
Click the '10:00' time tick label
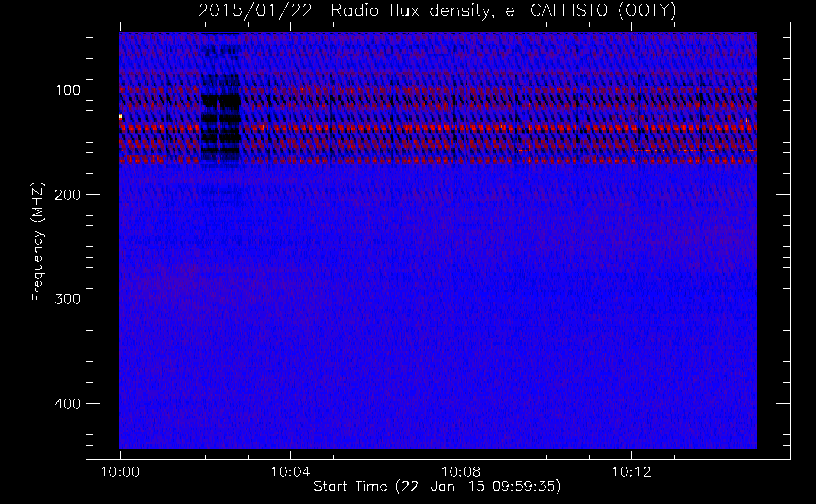[120, 472]
